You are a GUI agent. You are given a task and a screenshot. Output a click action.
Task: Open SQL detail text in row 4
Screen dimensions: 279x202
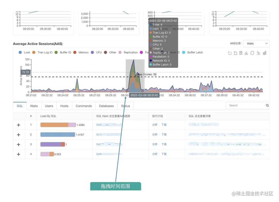226,154
